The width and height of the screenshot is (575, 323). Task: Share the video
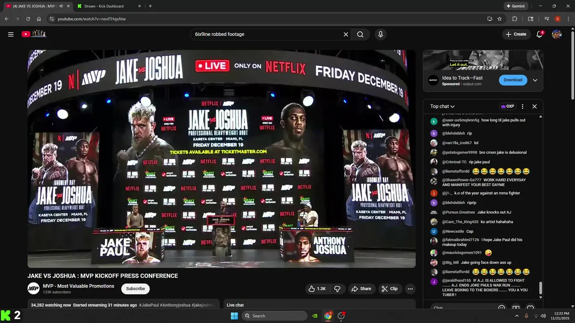[361, 289]
